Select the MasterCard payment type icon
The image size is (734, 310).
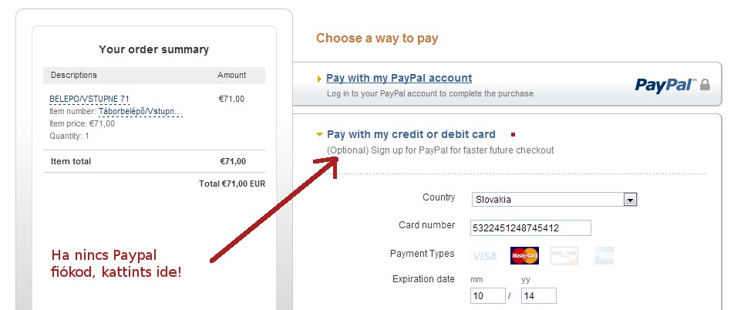[524, 256]
